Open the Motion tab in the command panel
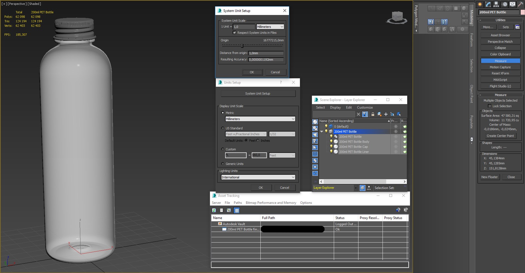Image resolution: width=525 pixels, height=273 pixels. pyautogui.click(x=504, y=4)
